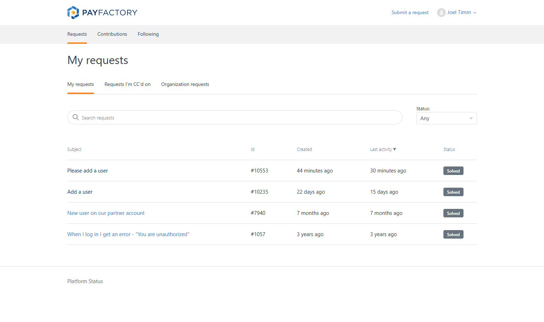Screen dimensions: 544x322
Task: Click request id #1057
Action: (258, 234)
